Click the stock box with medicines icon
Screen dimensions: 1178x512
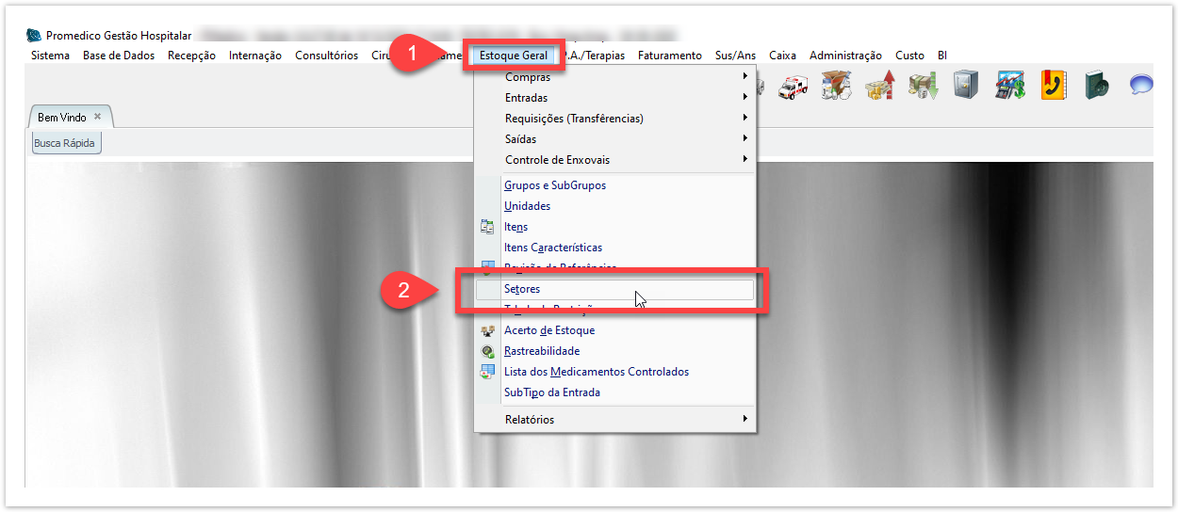836,87
